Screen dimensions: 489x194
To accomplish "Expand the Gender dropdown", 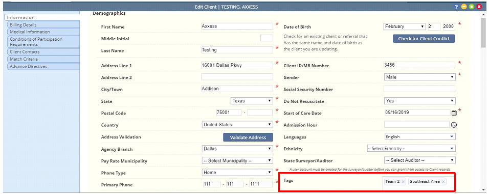I will tap(420, 77).
